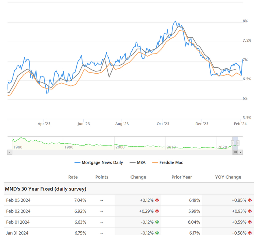Click the navigator scrollbar thumb grip
This screenshot has height=235, width=258.
(235, 152)
